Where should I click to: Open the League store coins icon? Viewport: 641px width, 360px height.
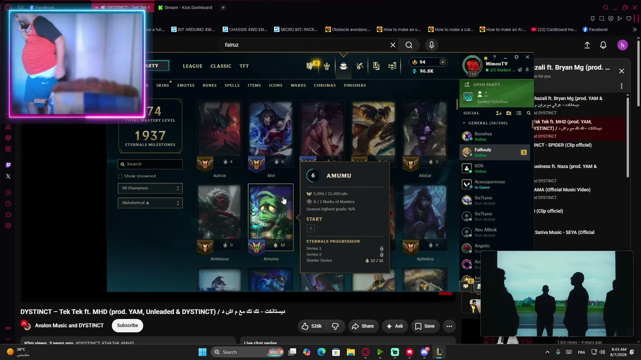point(393,66)
